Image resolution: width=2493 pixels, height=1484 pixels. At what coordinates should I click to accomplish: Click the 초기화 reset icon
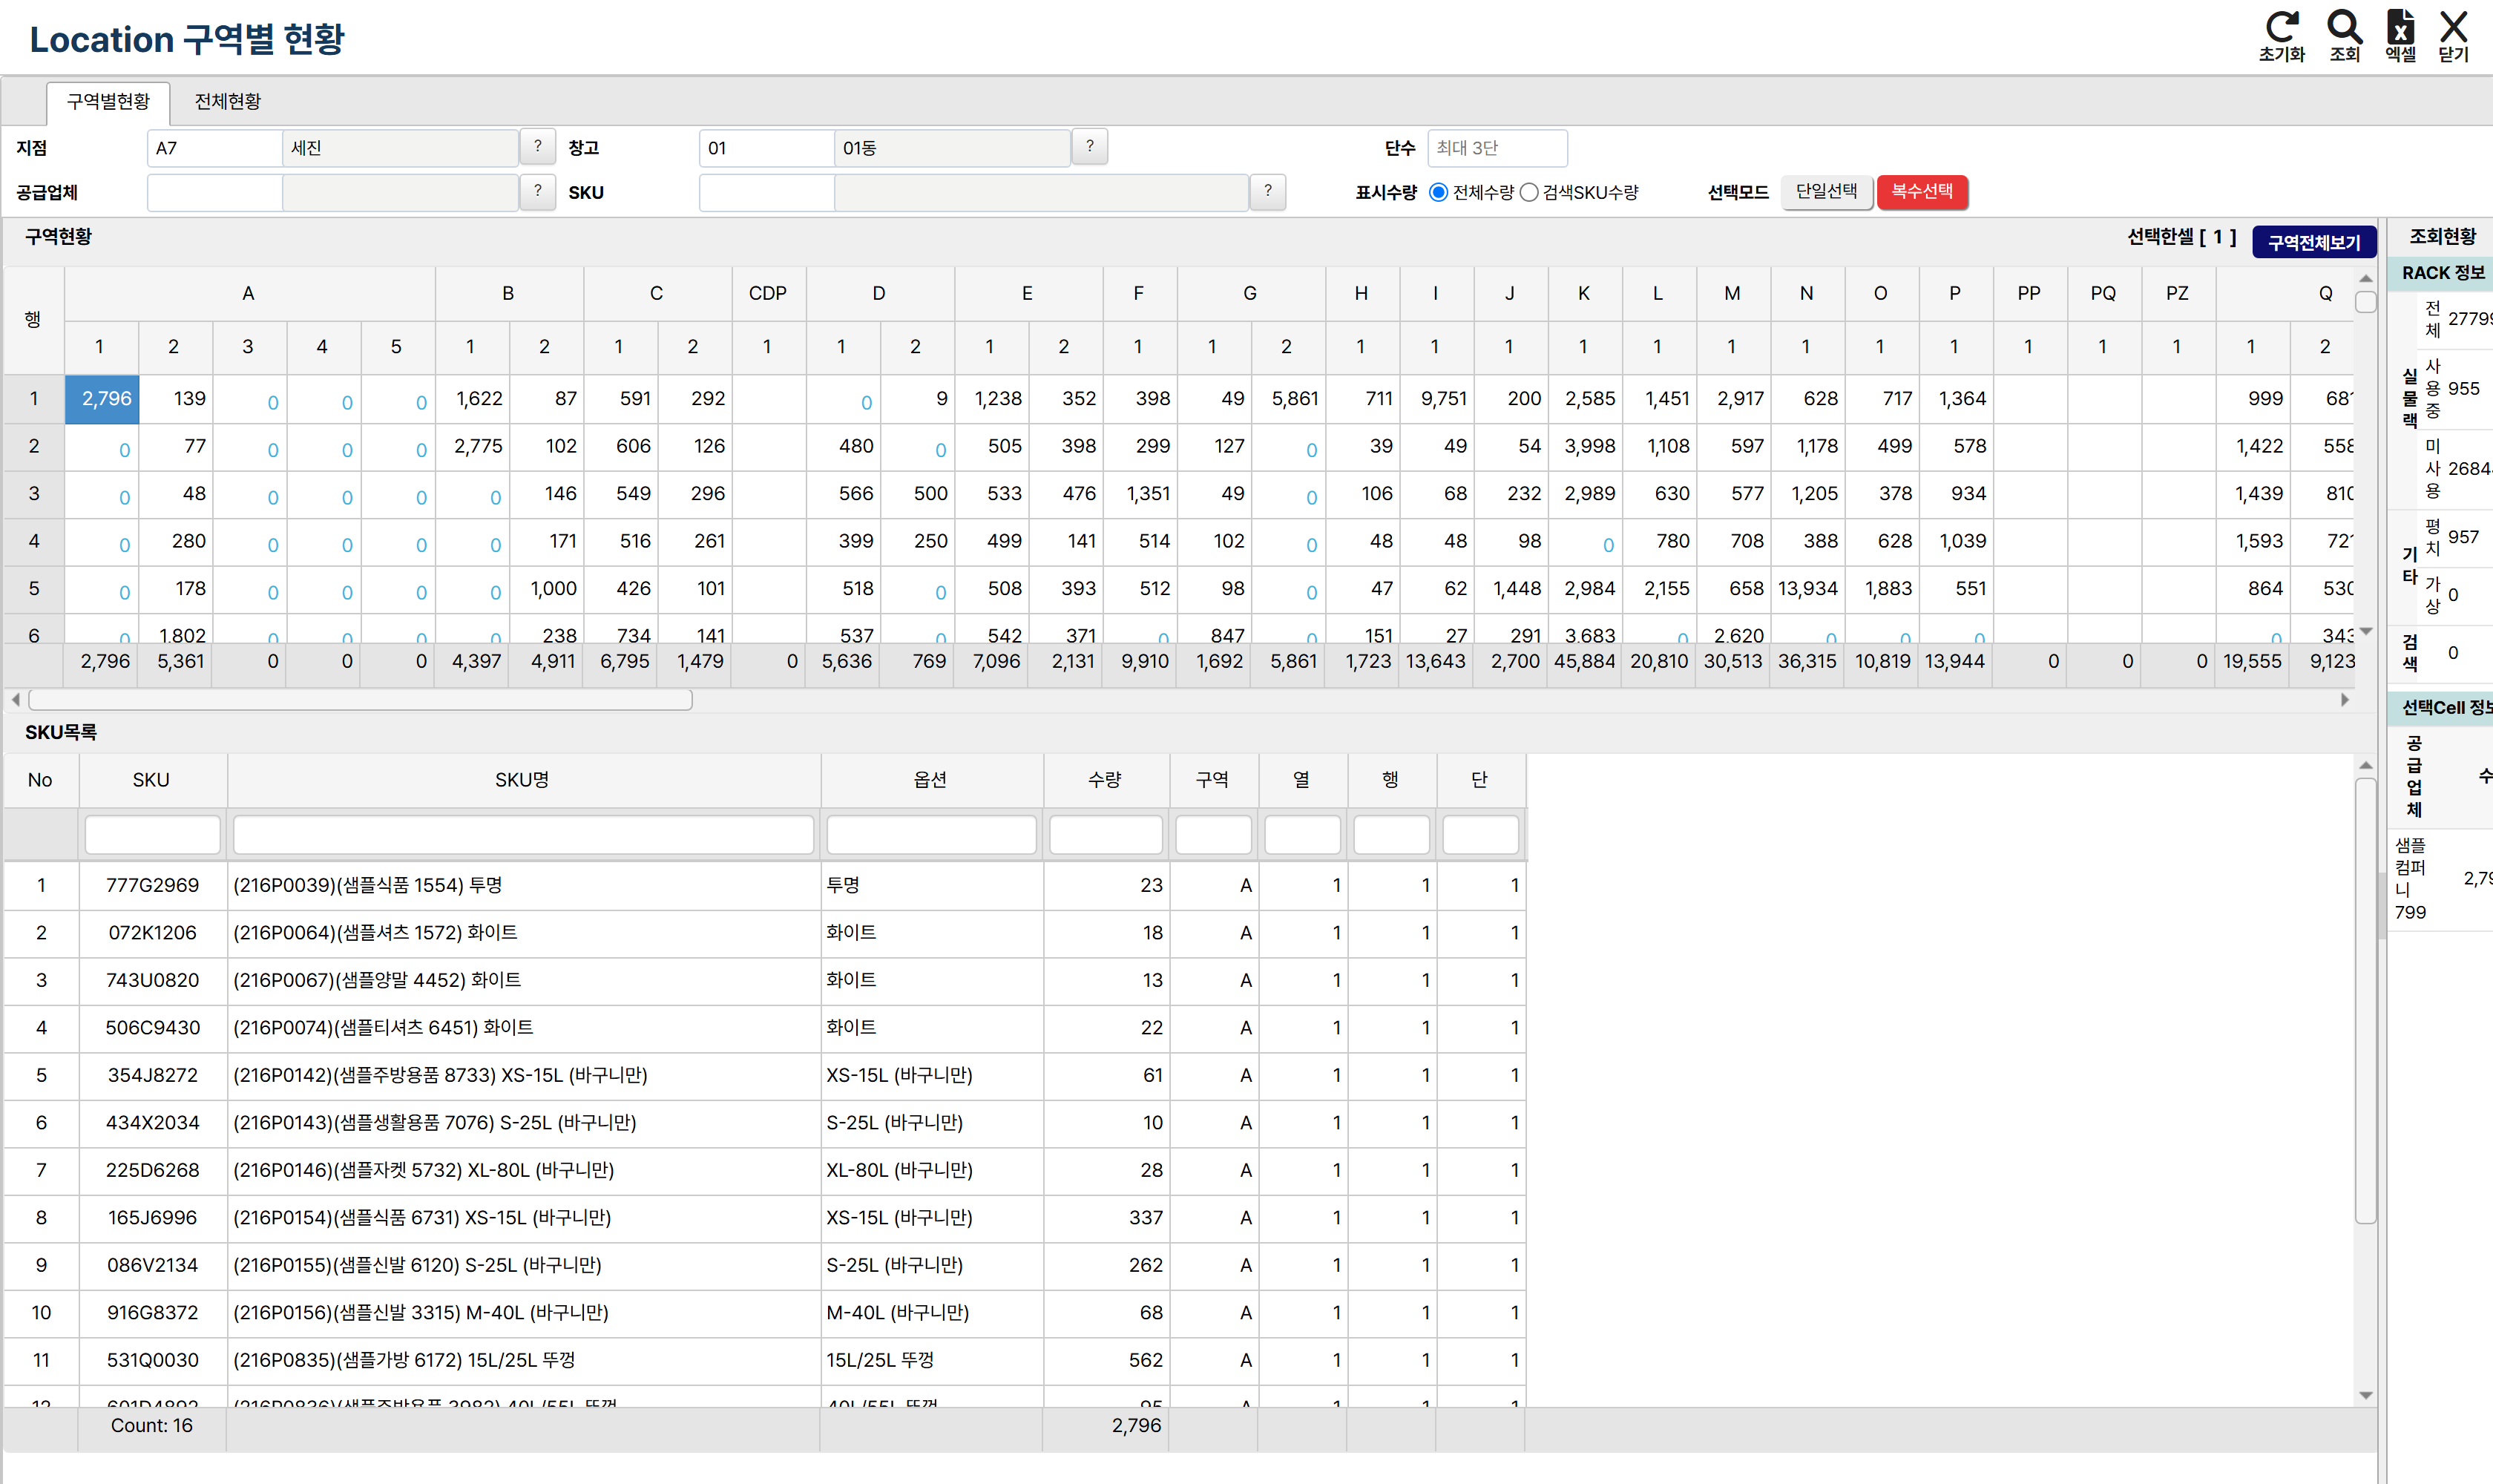point(2281,36)
